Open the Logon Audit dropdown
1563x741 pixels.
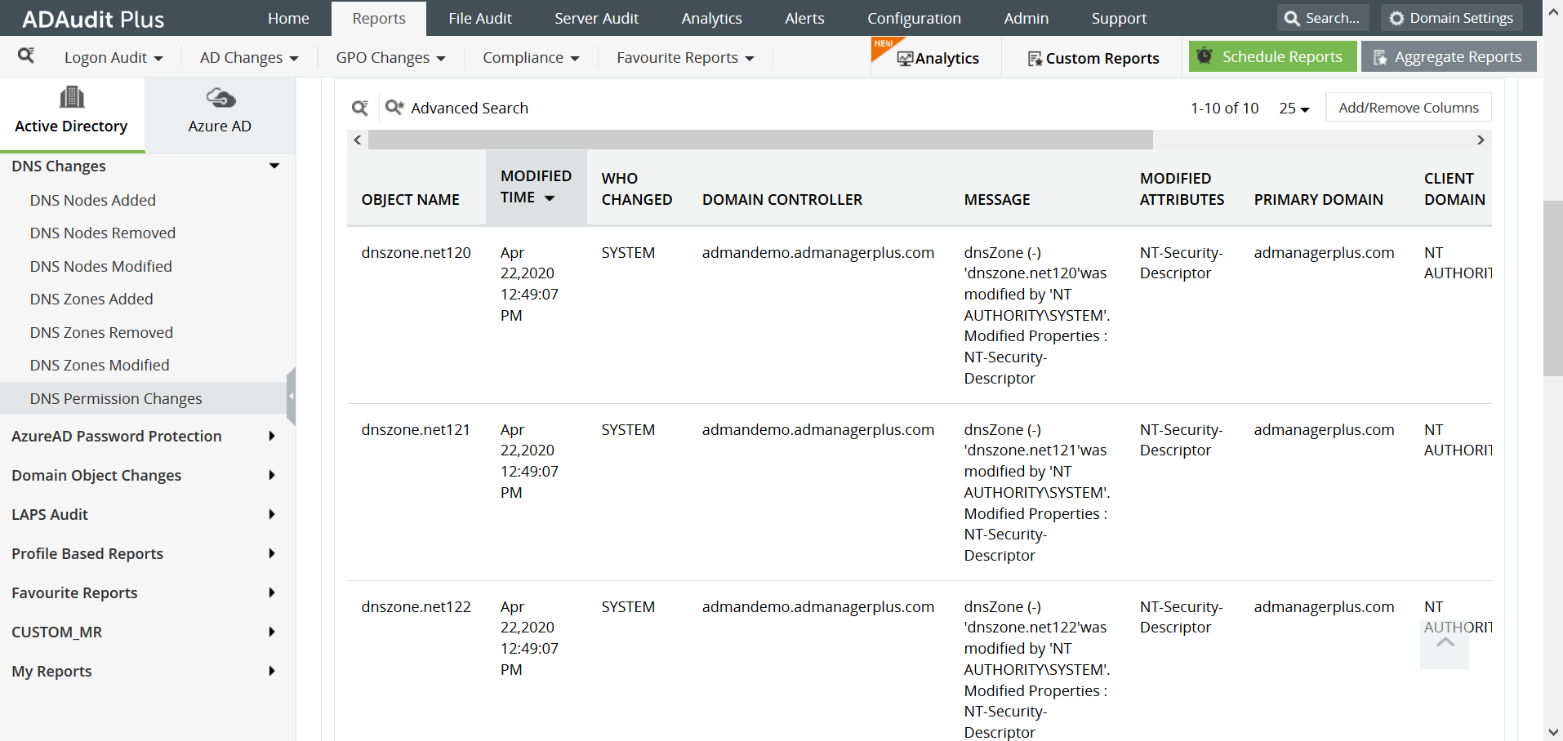point(114,58)
